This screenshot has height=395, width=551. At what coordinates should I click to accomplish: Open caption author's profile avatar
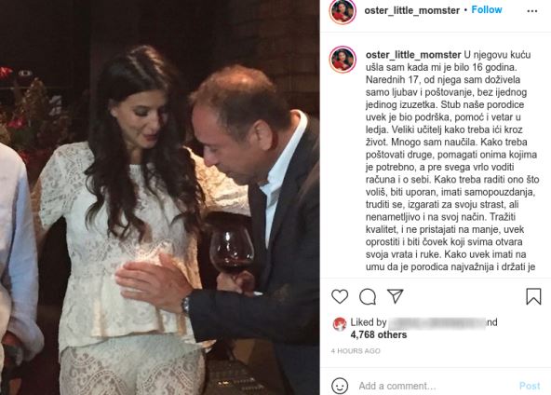tap(343, 59)
